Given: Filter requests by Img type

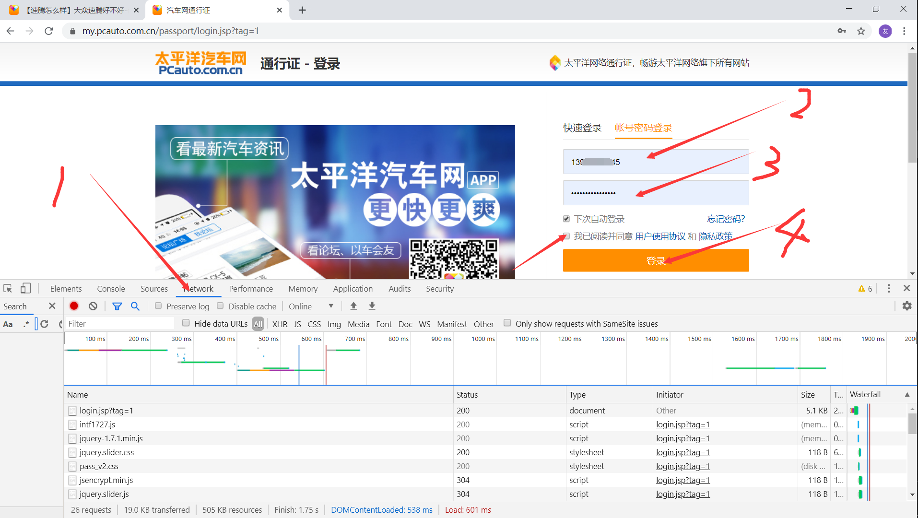Looking at the screenshot, I should 334,324.
